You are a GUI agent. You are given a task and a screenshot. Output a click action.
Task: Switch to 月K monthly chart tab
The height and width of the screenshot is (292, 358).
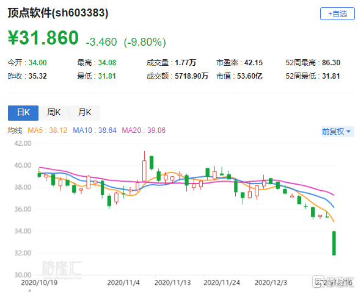84,113
